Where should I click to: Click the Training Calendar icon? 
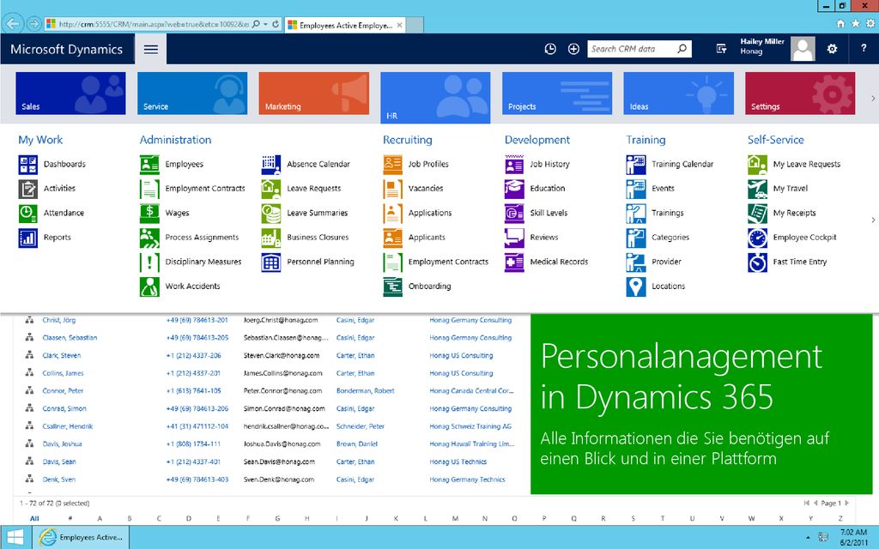tap(636, 164)
